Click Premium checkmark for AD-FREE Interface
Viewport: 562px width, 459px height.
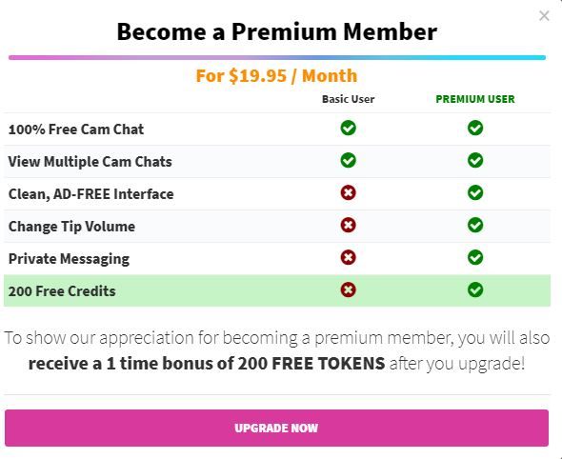[475, 192]
